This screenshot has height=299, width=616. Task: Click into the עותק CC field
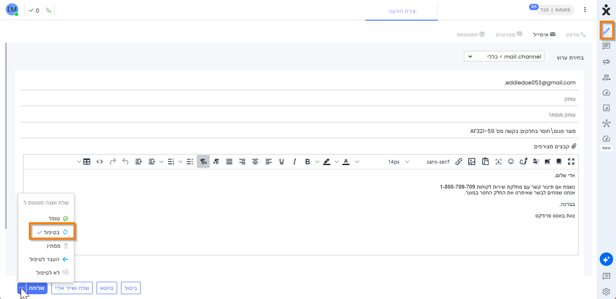tap(300, 98)
